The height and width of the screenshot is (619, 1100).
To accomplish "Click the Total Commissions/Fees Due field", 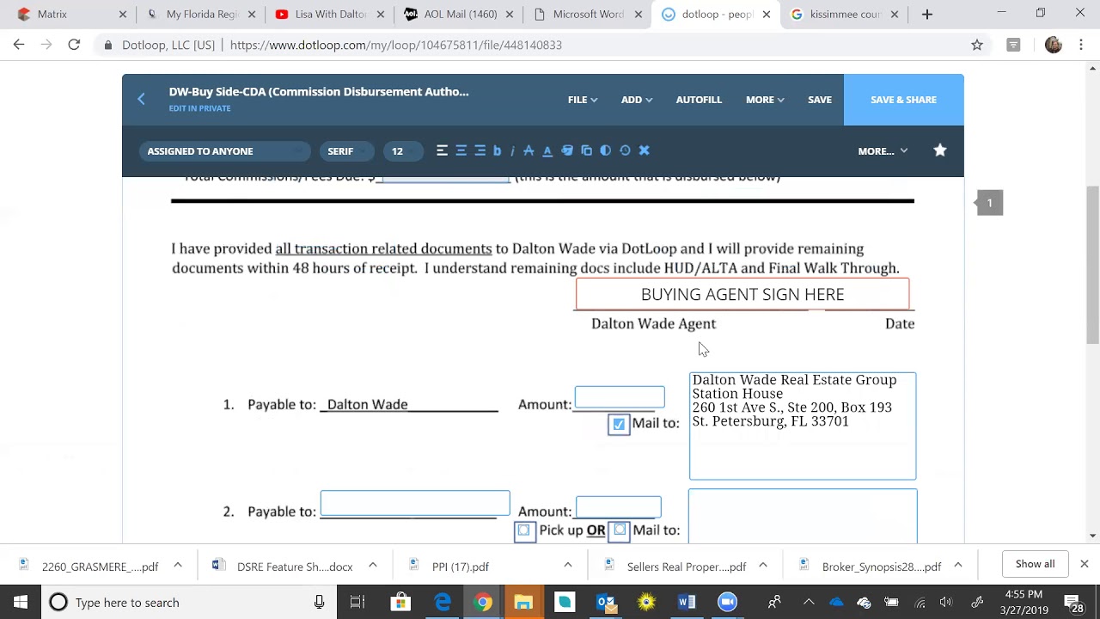I will pyautogui.click(x=443, y=178).
